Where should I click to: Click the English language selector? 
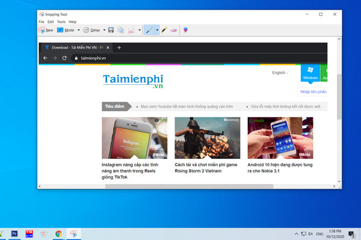click(280, 73)
